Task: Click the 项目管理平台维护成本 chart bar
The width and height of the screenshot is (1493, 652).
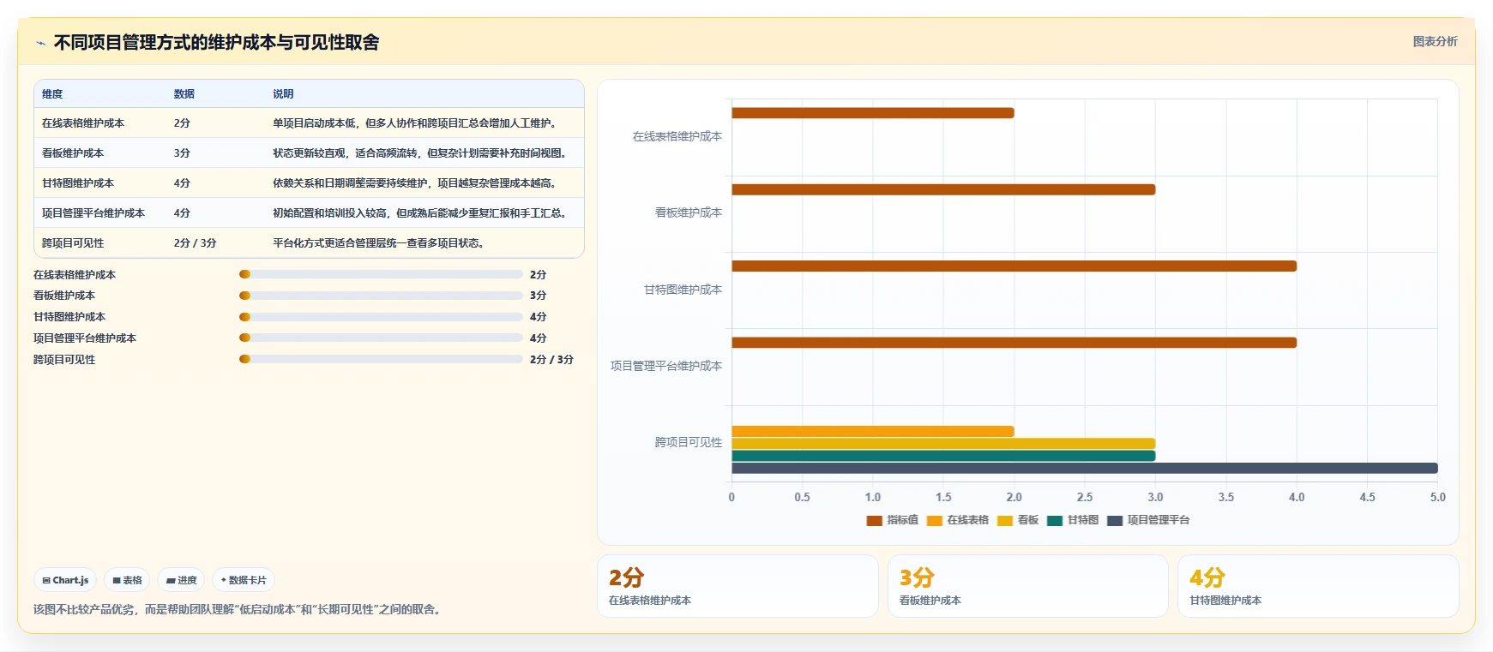Action: (x=1014, y=343)
